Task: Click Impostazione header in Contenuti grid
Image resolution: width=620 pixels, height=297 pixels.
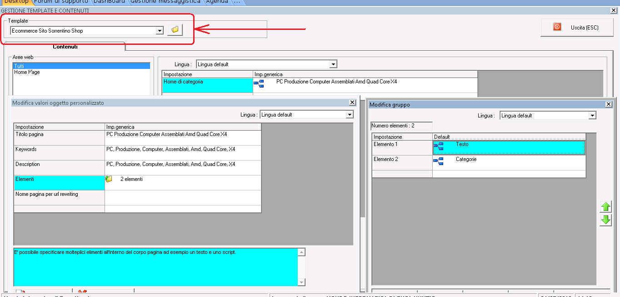Action: coord(207,74)
